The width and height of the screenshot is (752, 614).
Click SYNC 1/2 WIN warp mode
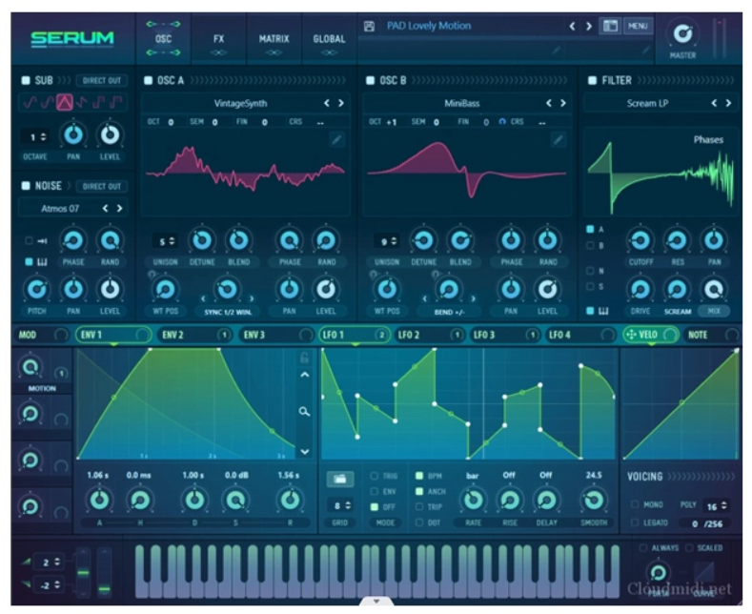[228, 312]
